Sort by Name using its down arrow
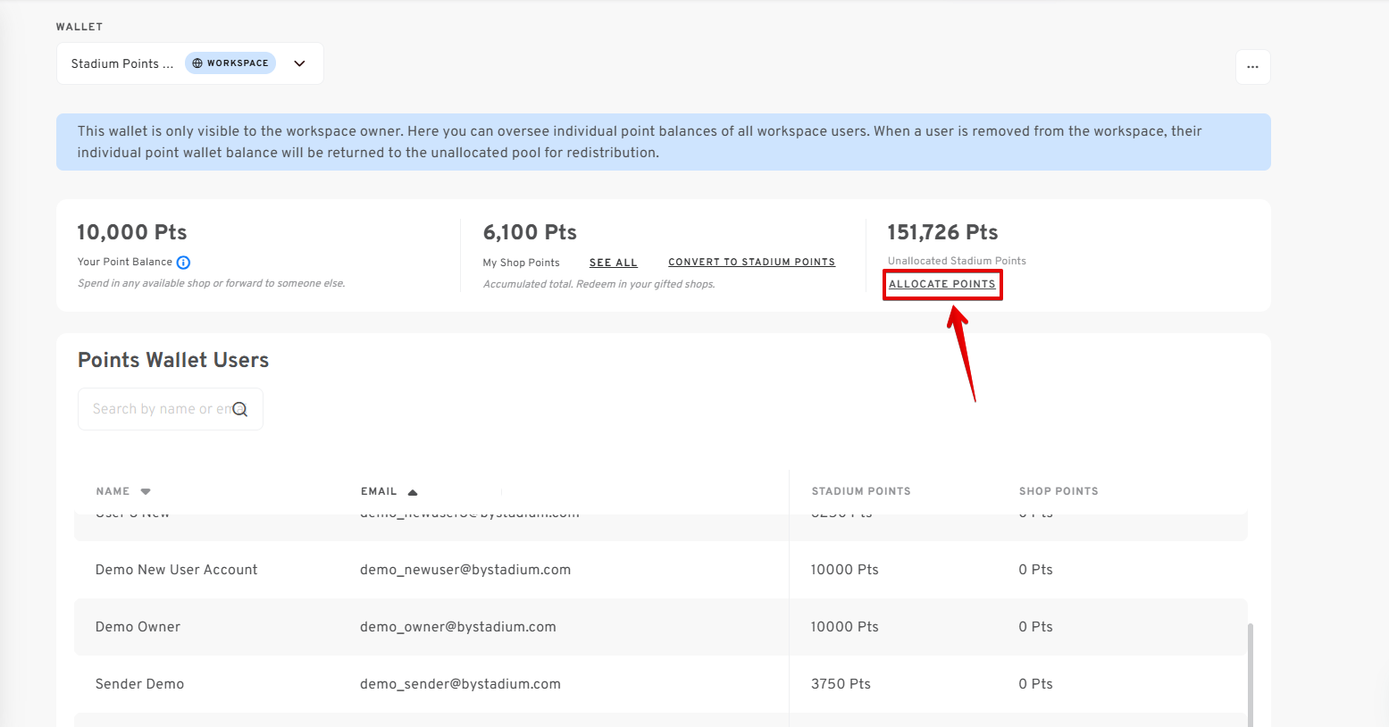 coord(146,491)
